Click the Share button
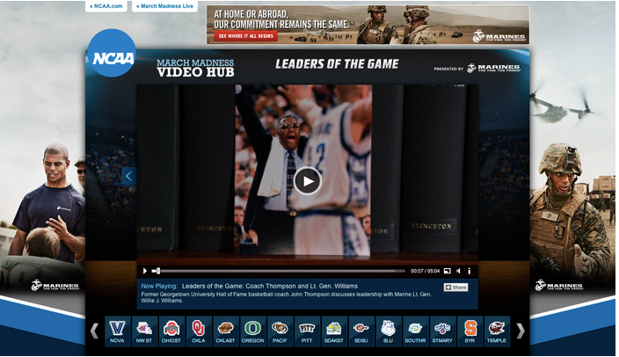This screenshot has width=619, height=357. 456,288
